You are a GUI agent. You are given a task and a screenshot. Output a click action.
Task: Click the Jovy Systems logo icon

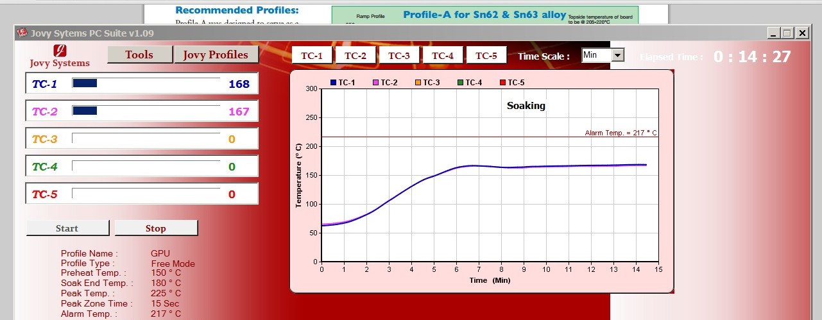pos(60,50)
